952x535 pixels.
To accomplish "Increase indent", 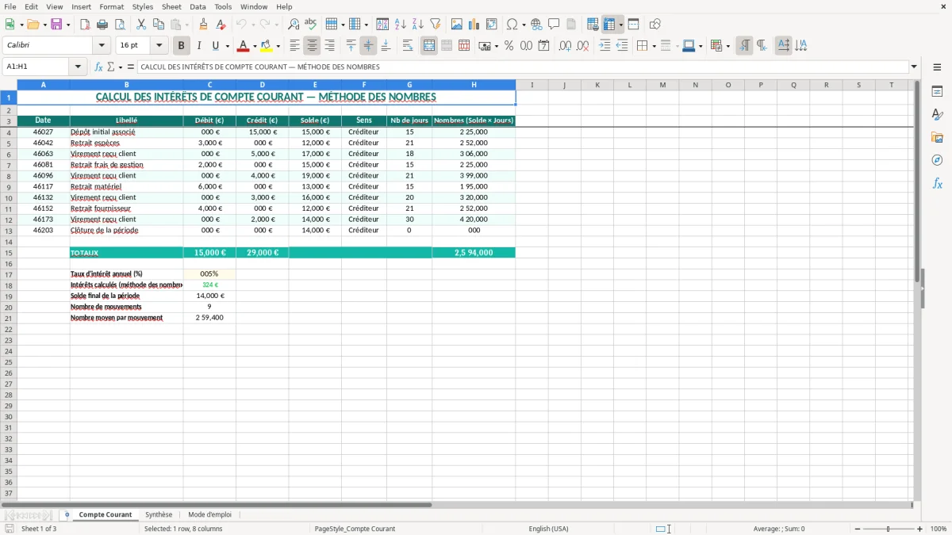I will (x=605, y=46).
